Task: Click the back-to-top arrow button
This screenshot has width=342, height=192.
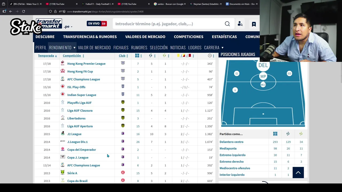Action: click(x=298, y=173)
